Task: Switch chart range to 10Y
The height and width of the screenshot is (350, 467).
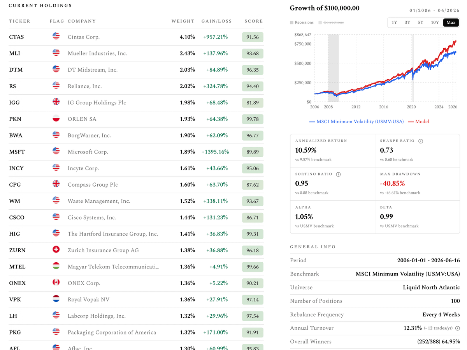Action: [435, 23]
